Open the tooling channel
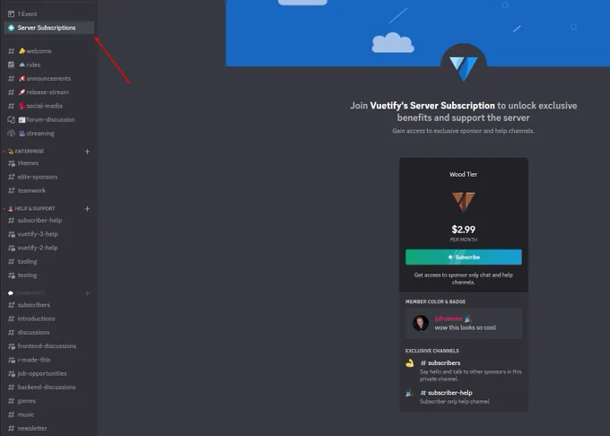 [48, 261]
